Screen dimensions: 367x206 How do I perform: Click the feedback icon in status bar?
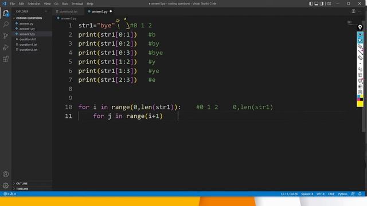pos(353,194)
